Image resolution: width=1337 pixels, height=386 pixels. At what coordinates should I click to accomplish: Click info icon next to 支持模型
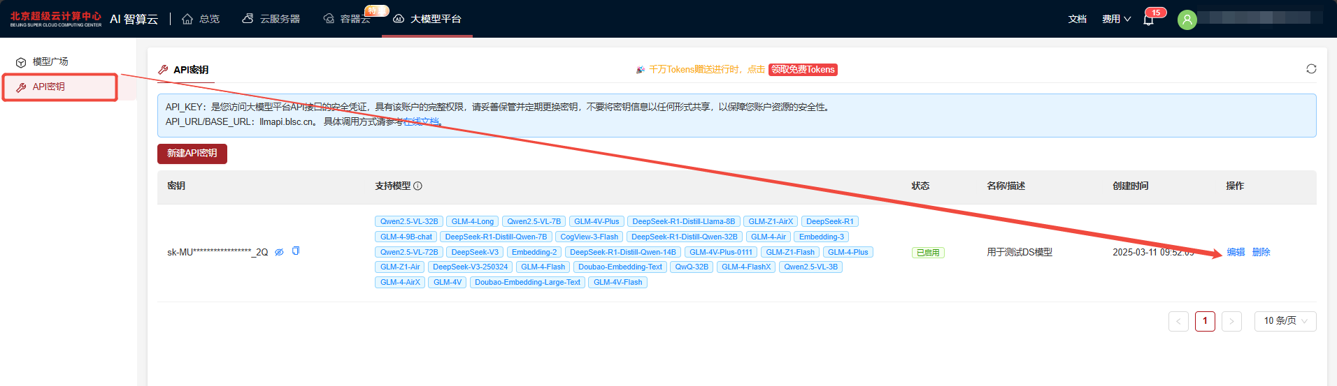tap(417, 186)
